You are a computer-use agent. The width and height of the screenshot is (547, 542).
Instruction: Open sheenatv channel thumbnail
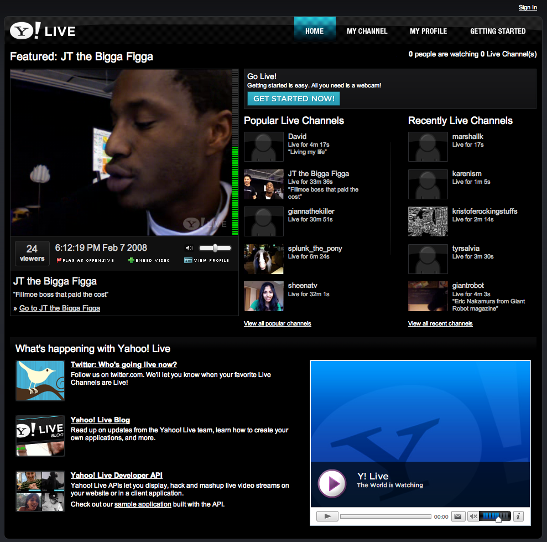click(x=264, y=296)
